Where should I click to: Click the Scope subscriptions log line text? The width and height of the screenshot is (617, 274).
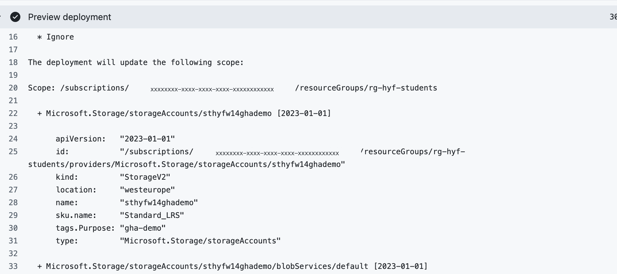click(x=233, y=88)
